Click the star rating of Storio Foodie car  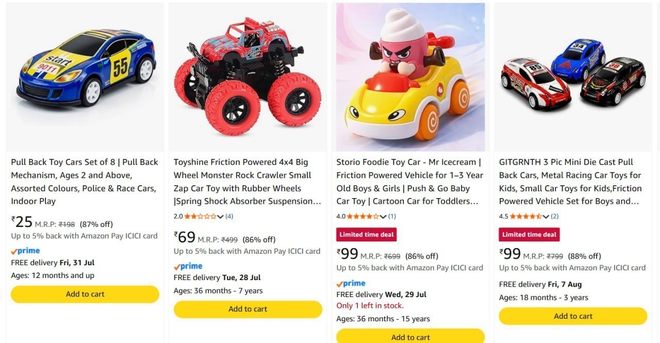tap(364, 216)
